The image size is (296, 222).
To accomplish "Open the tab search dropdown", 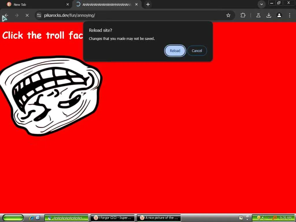I will [x=261, y=4].
